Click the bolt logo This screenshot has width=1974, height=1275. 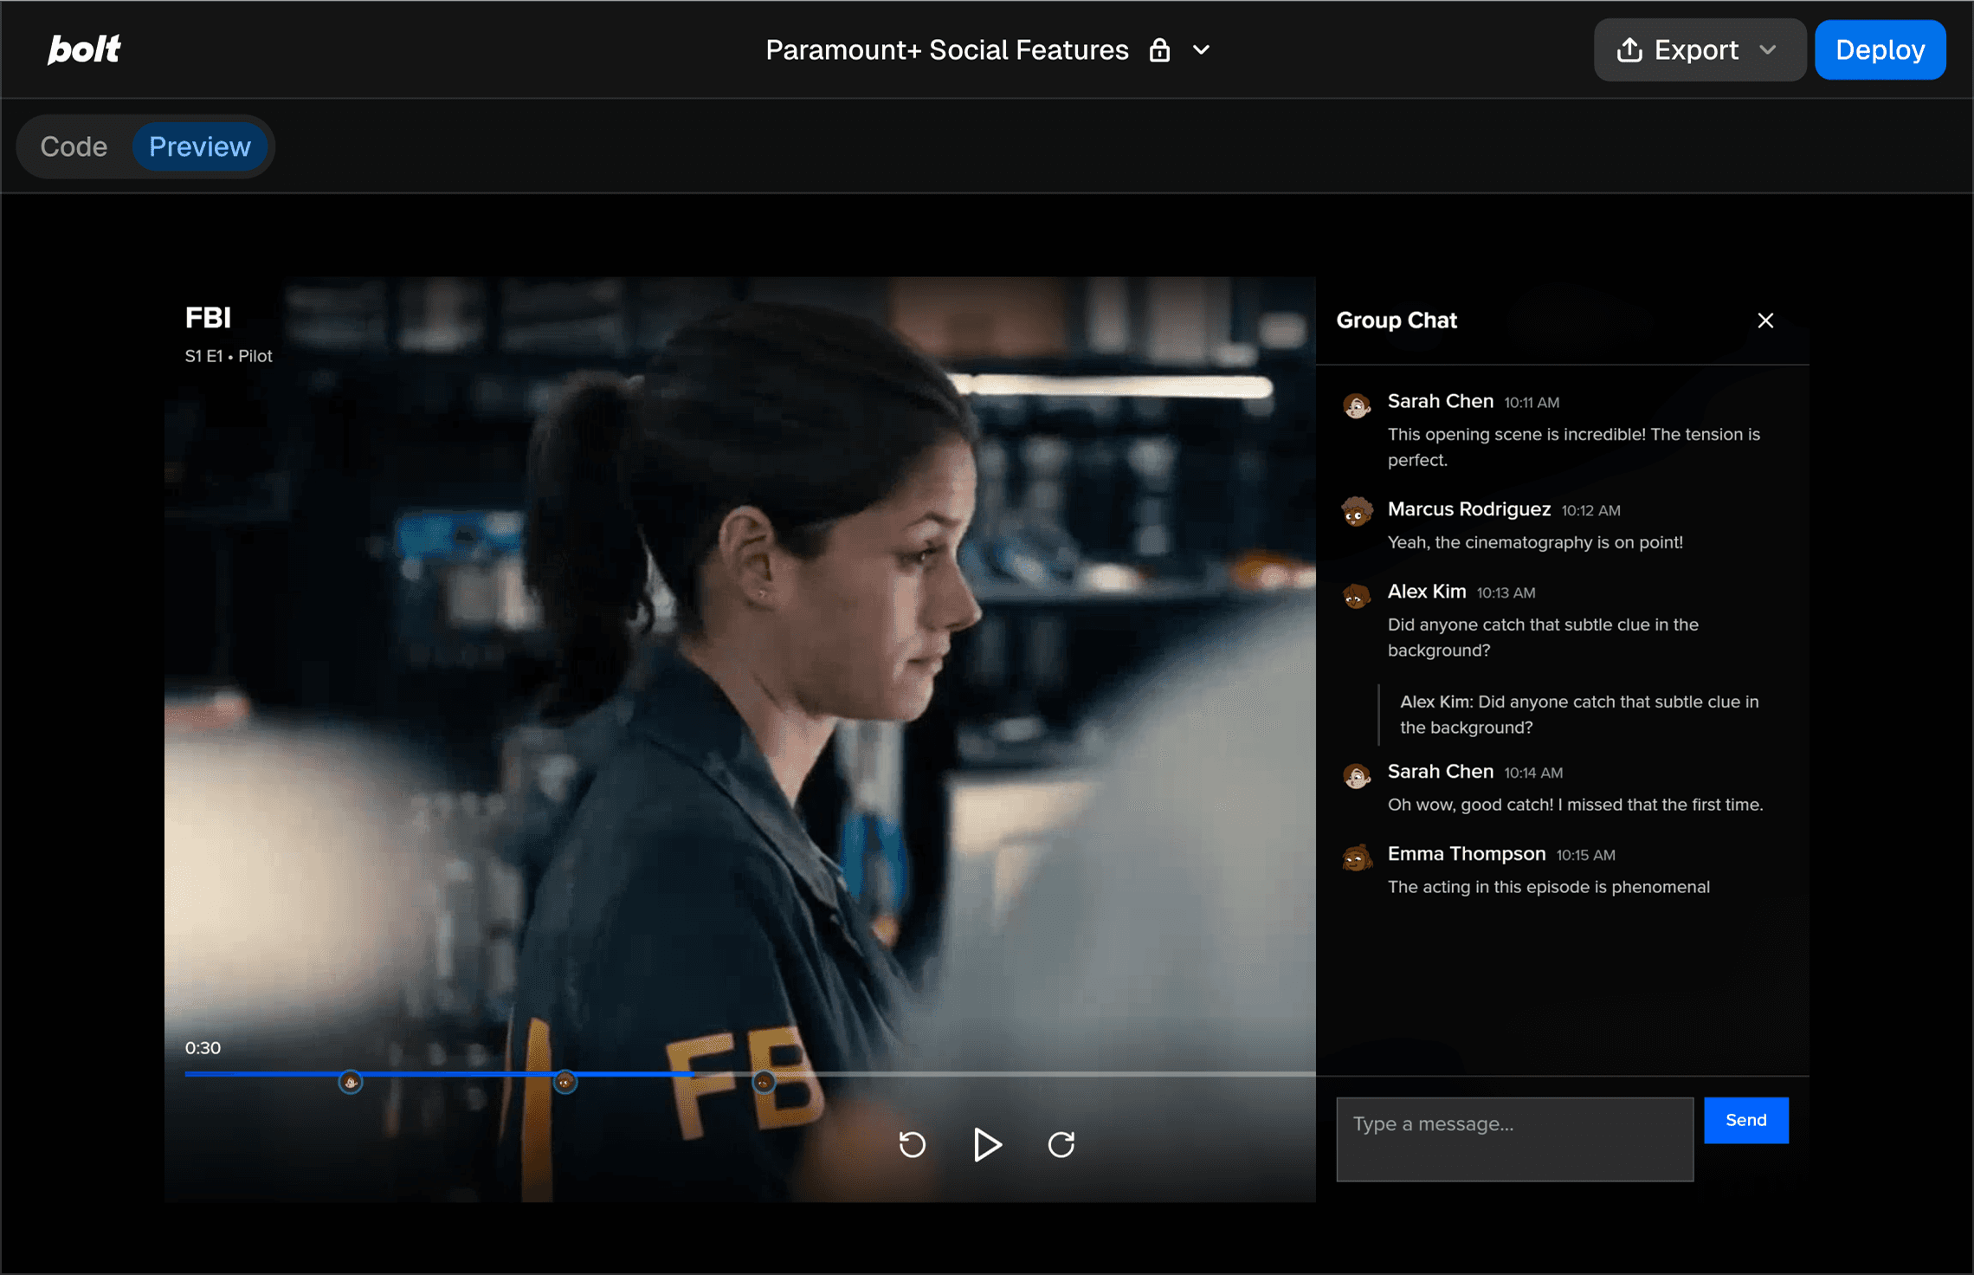click(84, 49)
